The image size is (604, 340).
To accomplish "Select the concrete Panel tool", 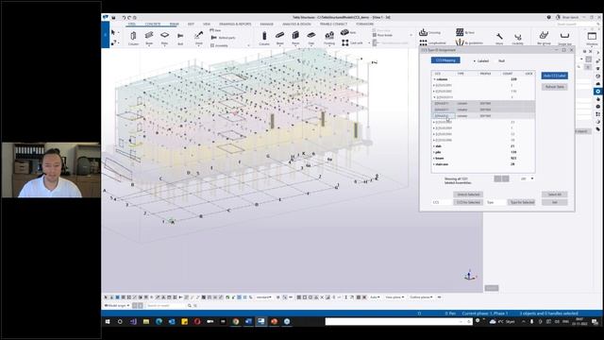I will click(295, 38).
